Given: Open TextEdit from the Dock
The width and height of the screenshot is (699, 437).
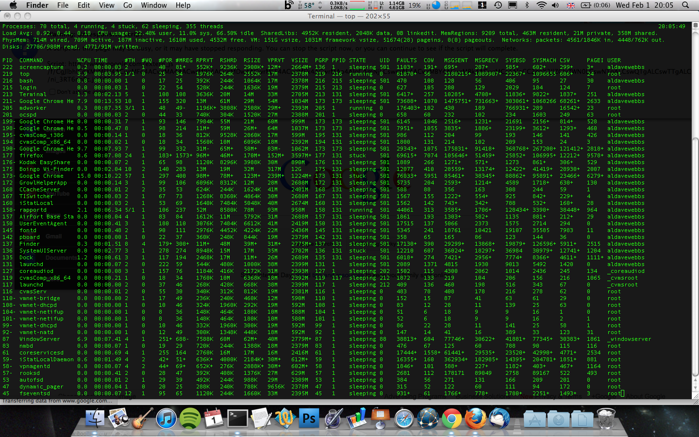Looking at the screenshot, I should [261, 419].
